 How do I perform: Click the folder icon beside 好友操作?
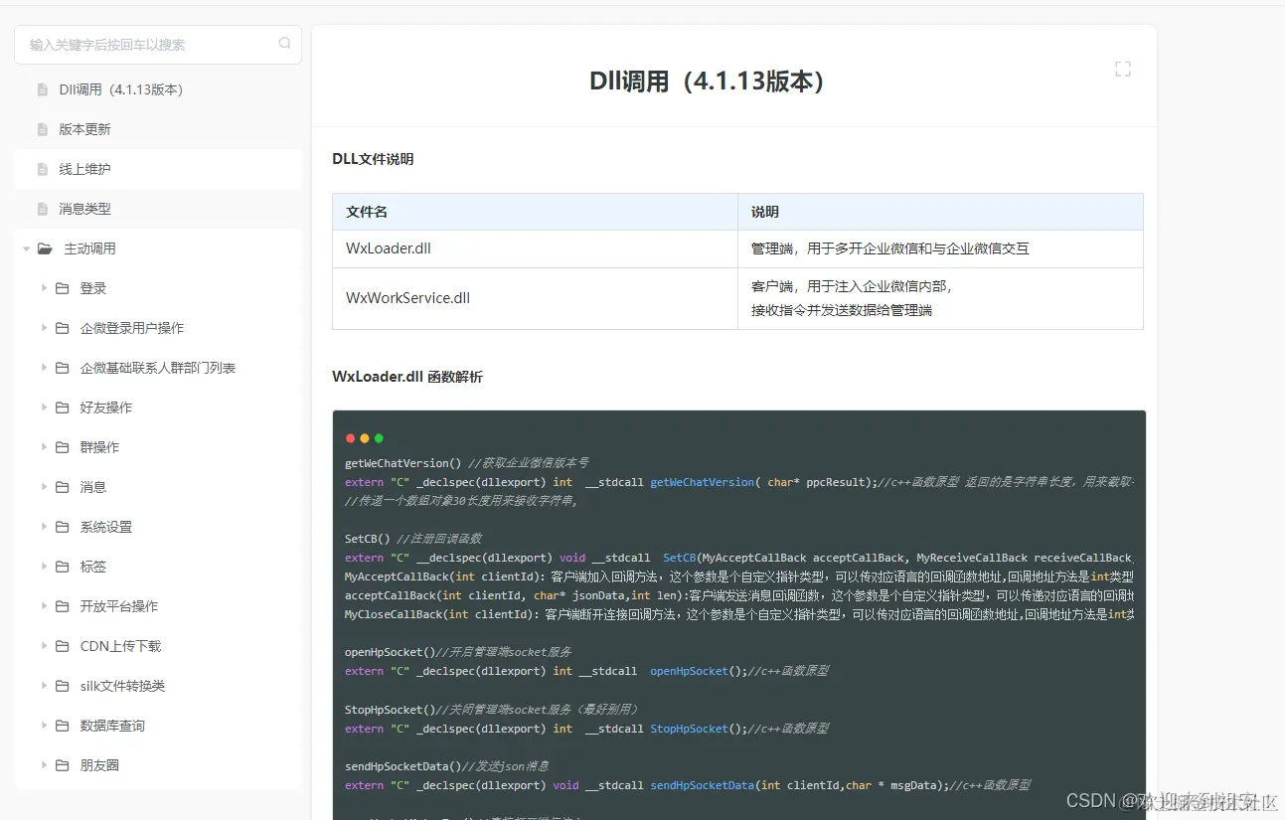(x=62, y=408)
